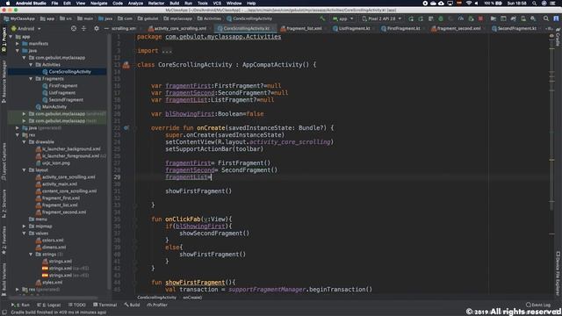Open the app run configuration dropdown

tap(343, 18)
